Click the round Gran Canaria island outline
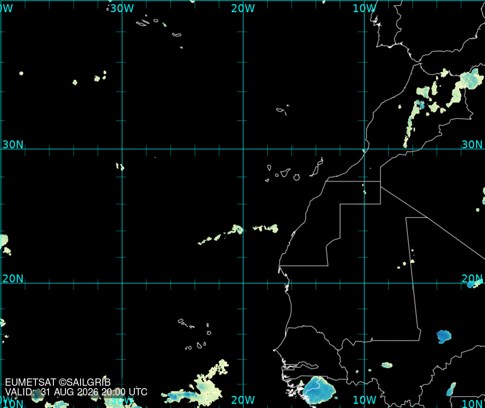 296,177
